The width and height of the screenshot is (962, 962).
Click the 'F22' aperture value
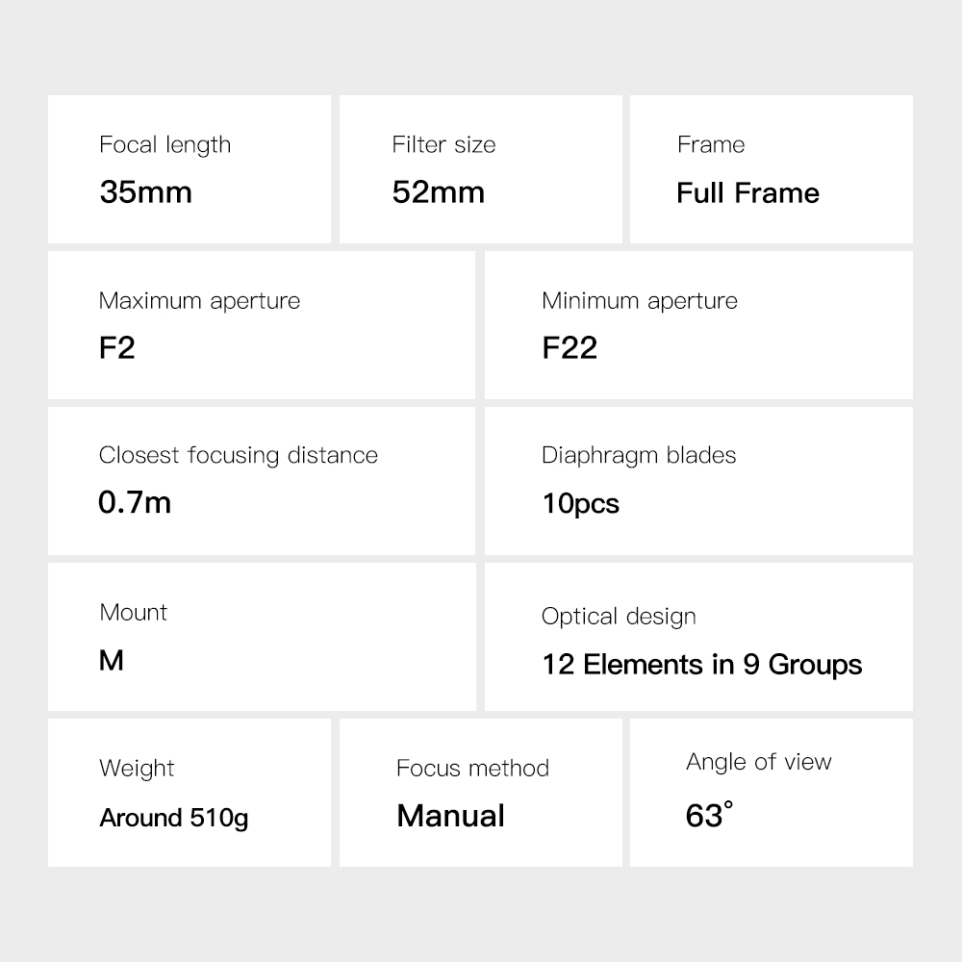(x=570, y=347)
